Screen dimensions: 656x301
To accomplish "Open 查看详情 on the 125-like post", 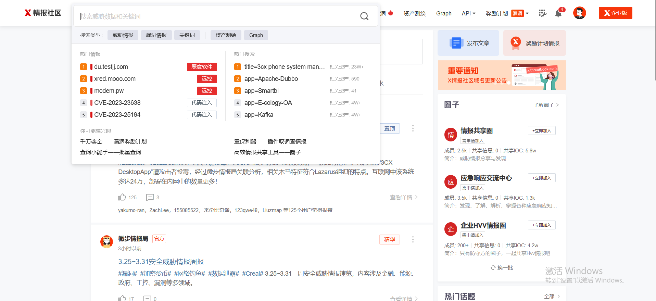I will click(404, 197).
